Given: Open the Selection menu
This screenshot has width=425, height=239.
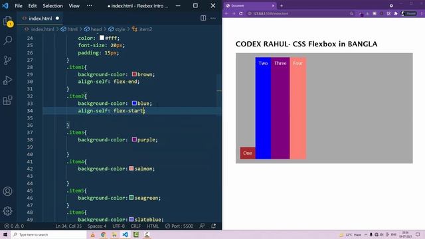Looking at the screenshot, I should coord(52,6).
